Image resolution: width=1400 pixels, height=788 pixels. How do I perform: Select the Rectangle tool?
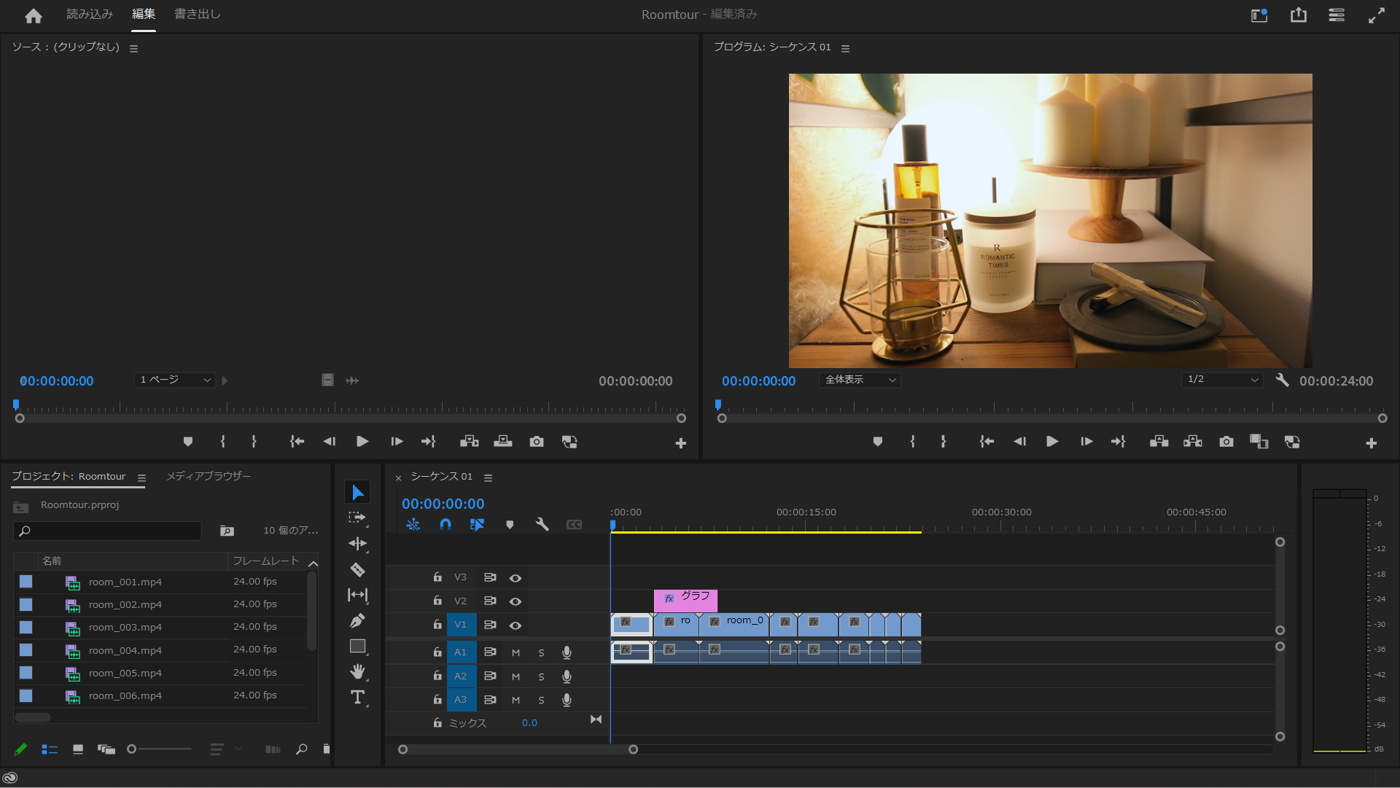tap(357, 647)
